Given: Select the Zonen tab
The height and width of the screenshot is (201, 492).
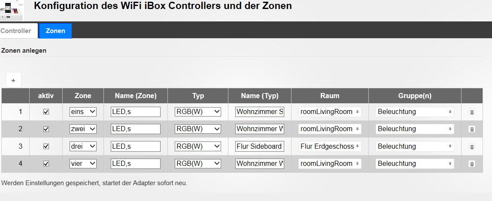Looking at the screenshot, I should click(x=55, y=31).
